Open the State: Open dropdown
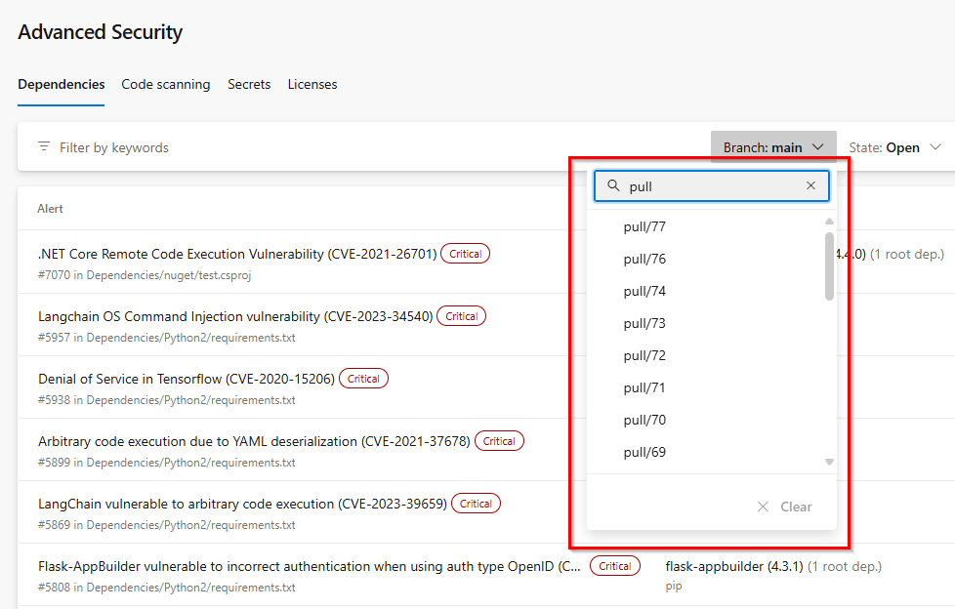Screen dimensions: 955x609 click(895, 147)
